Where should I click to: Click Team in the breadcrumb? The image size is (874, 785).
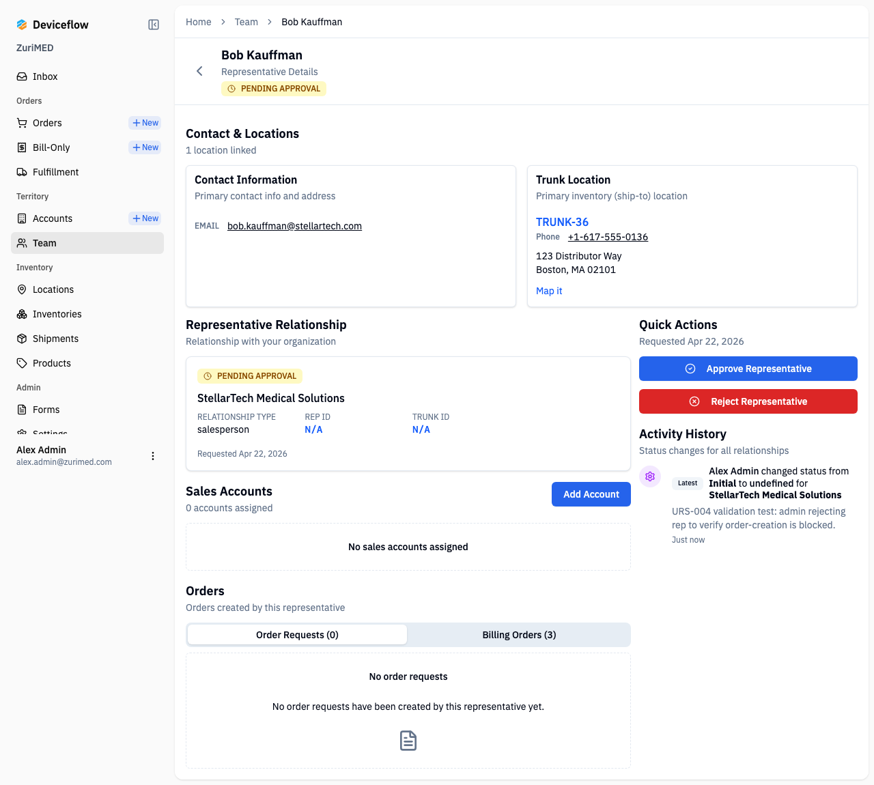click(x=246, y=22)
